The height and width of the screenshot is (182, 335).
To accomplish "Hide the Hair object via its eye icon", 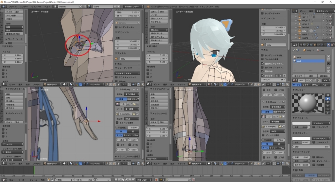I will click(324, 17).
